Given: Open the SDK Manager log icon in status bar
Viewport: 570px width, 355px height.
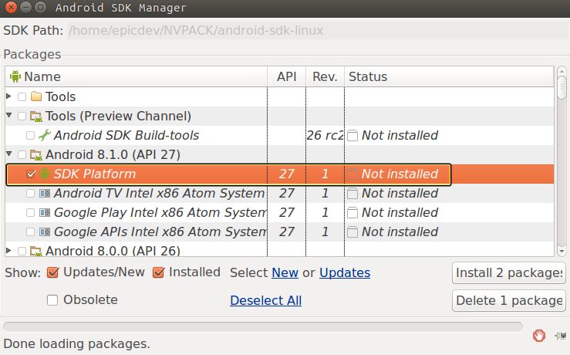Looking at the screenshot, I should coord(560,336).
